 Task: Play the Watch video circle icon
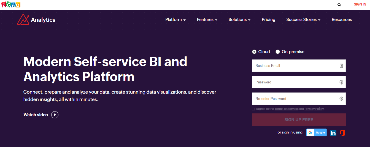[x=55, y=115]
